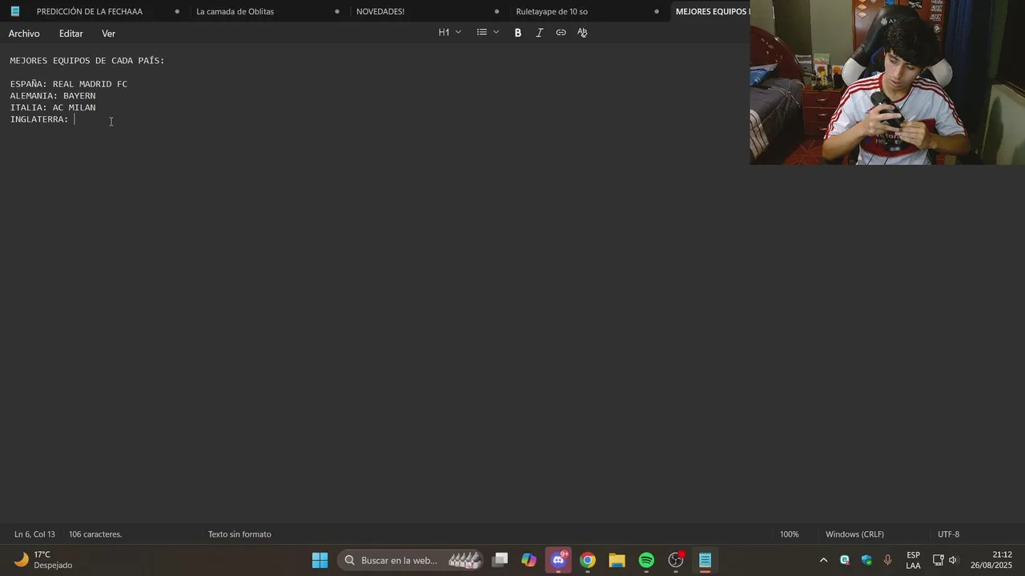
Task: Click the Windows Security shield tray icon
Action: [866, 560]
